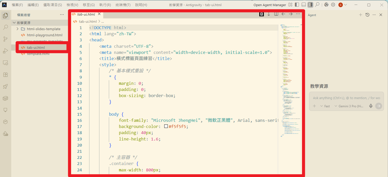388x177 pixels.
Task: Open the Search view in activity bar
Action: pos(5,27)
